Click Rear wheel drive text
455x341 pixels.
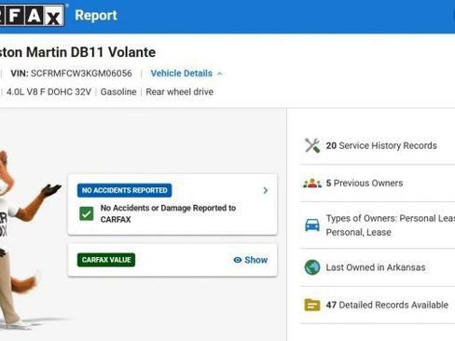(x=180, y=92)
